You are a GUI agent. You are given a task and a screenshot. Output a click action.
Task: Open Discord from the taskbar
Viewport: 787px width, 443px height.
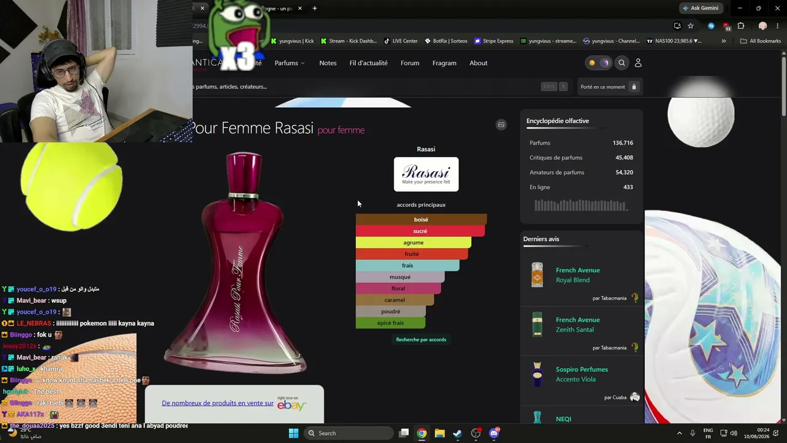click(x=494, y=433)
